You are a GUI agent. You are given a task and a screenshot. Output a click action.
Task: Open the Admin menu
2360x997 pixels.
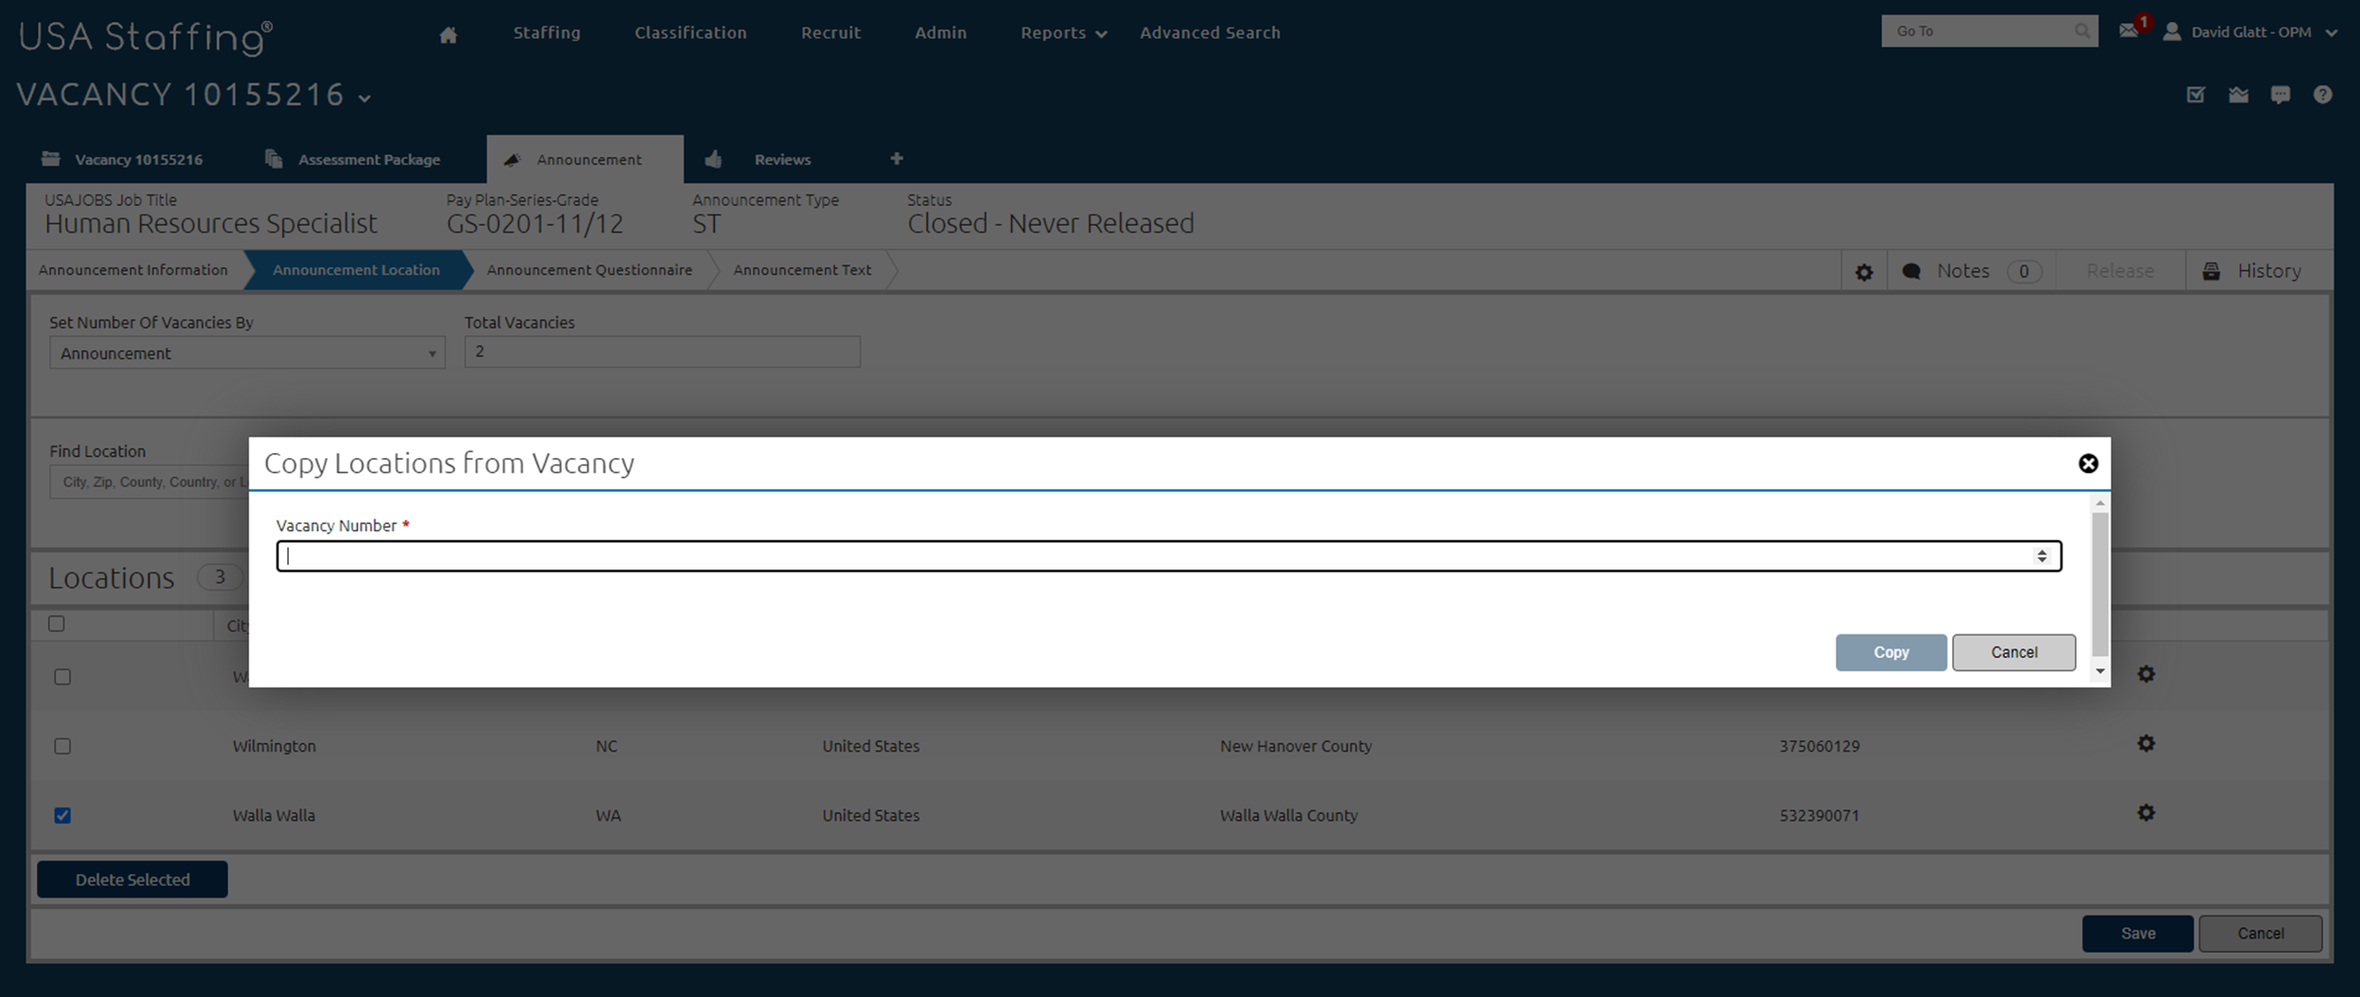click(x=941, y=32)
